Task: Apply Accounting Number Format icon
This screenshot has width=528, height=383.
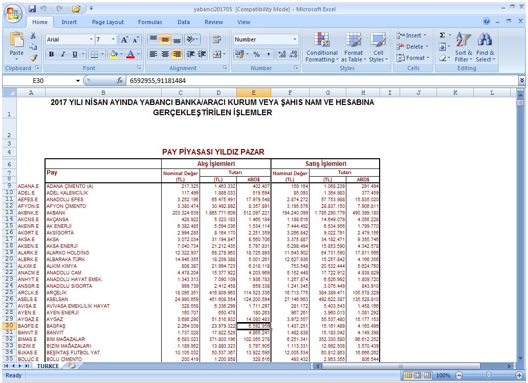Action: click(x=239, y=54)
